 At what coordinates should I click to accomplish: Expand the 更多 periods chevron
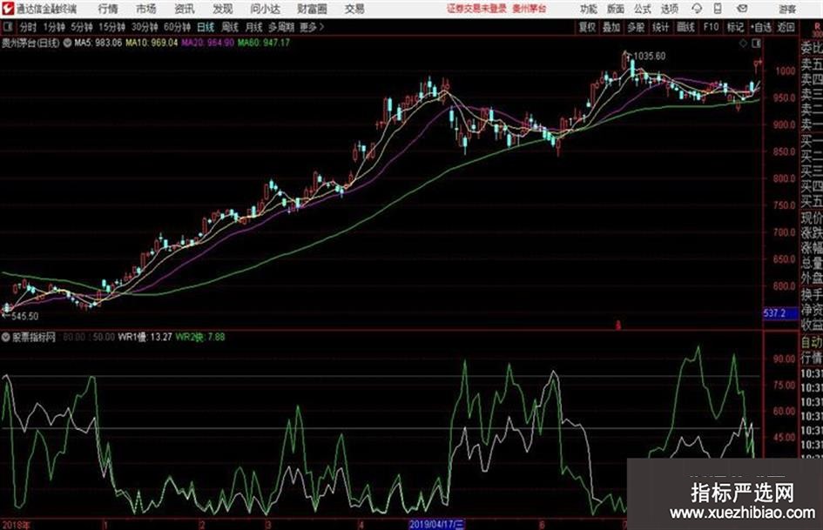(321, 27)
